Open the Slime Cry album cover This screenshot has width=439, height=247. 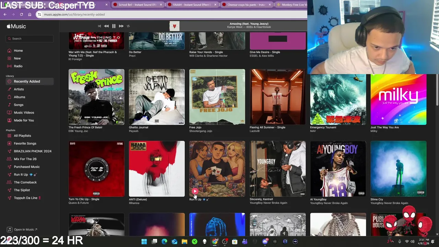399,169
